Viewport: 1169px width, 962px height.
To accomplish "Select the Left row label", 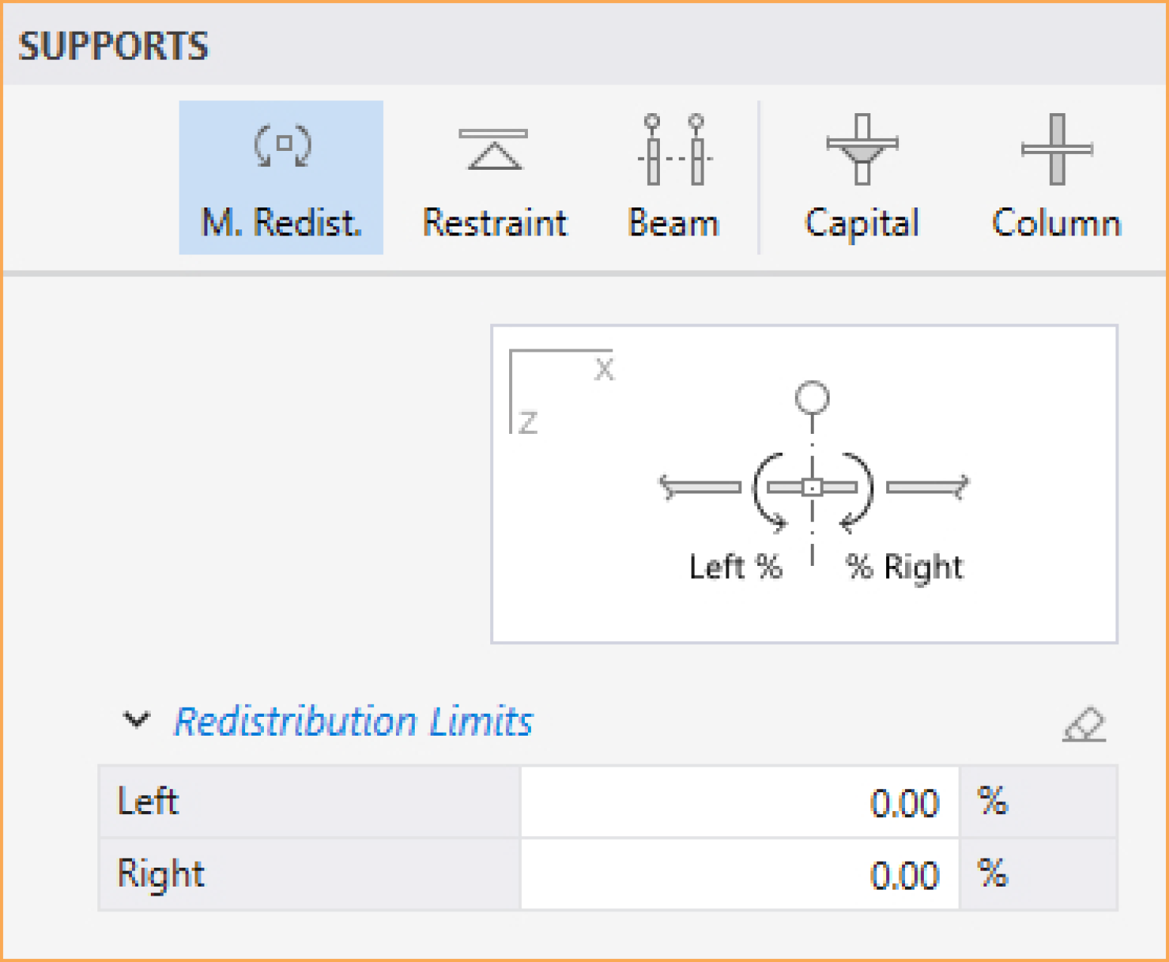I will click(148, 801).
